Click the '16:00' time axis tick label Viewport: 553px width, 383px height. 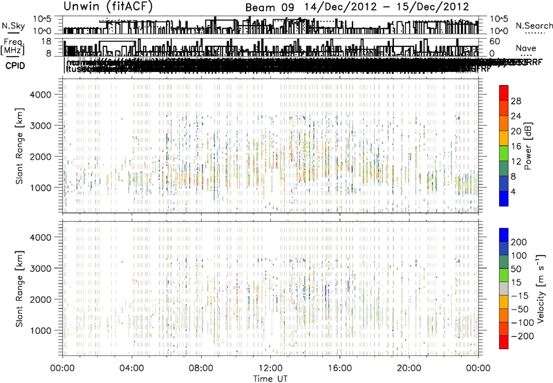click(x=339, y=368)
